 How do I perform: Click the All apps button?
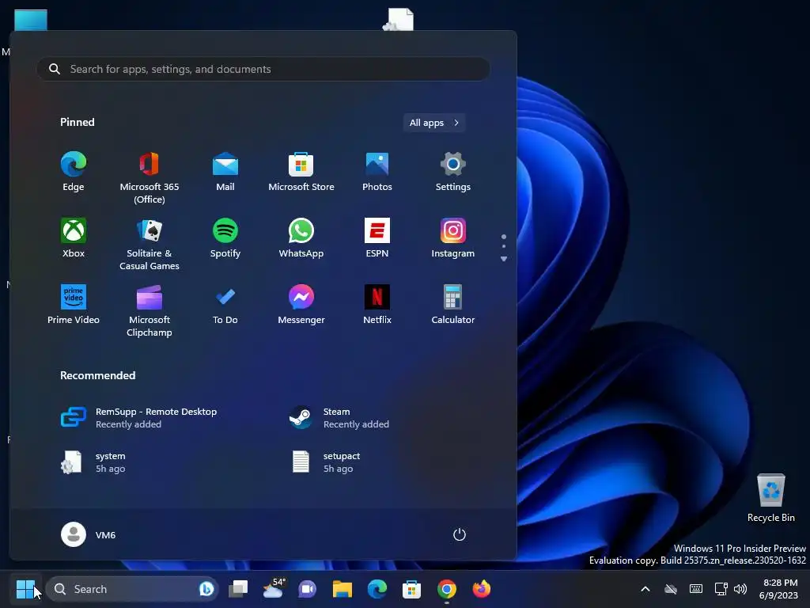click(x=434, y=123)
